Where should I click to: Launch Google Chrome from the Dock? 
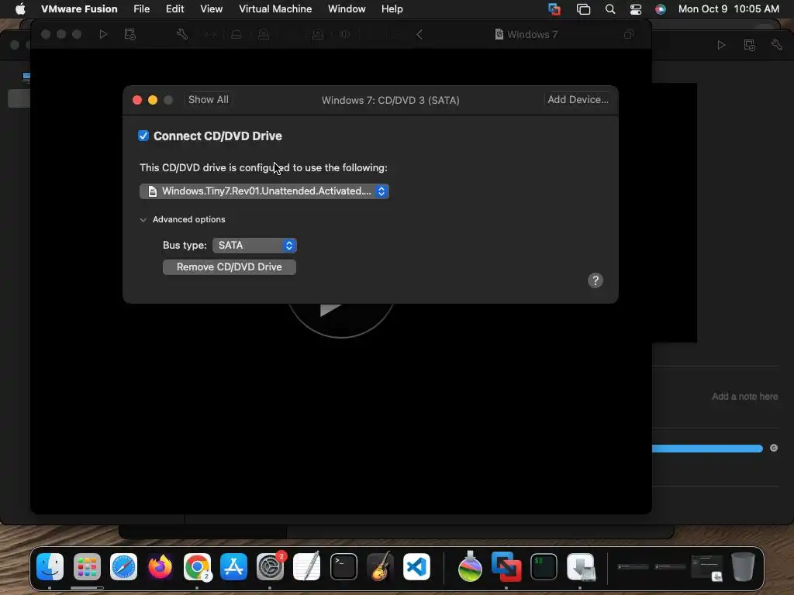(197, 566)
